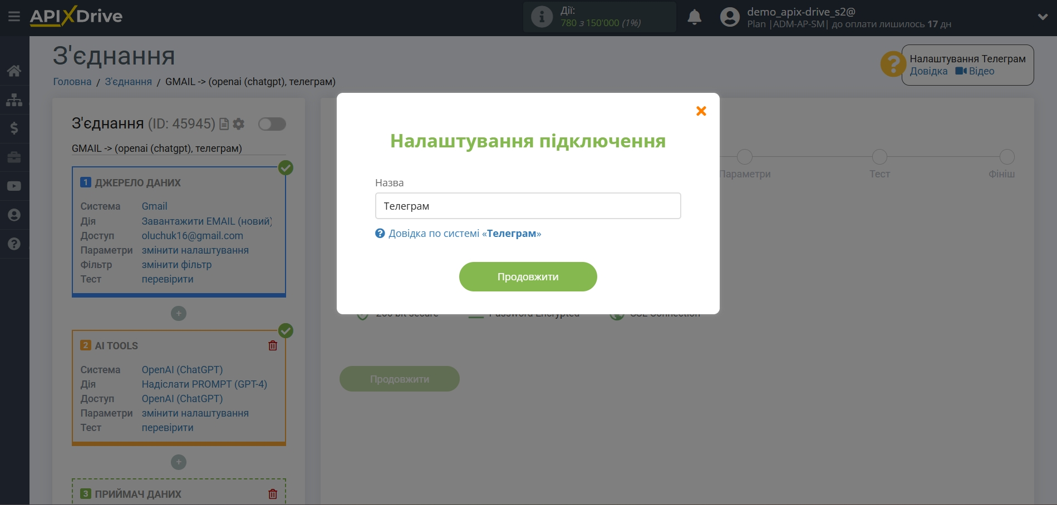Open the hamburger menu

(x=14, y=17)
